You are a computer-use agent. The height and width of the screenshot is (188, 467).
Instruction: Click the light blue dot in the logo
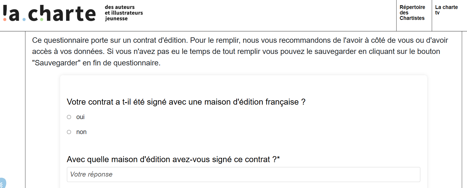pyautogui.click(x=24, y=19)
